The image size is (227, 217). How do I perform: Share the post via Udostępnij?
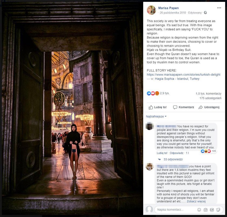209,107
